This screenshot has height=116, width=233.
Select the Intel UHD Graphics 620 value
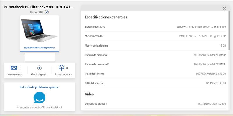coord(212,104)
